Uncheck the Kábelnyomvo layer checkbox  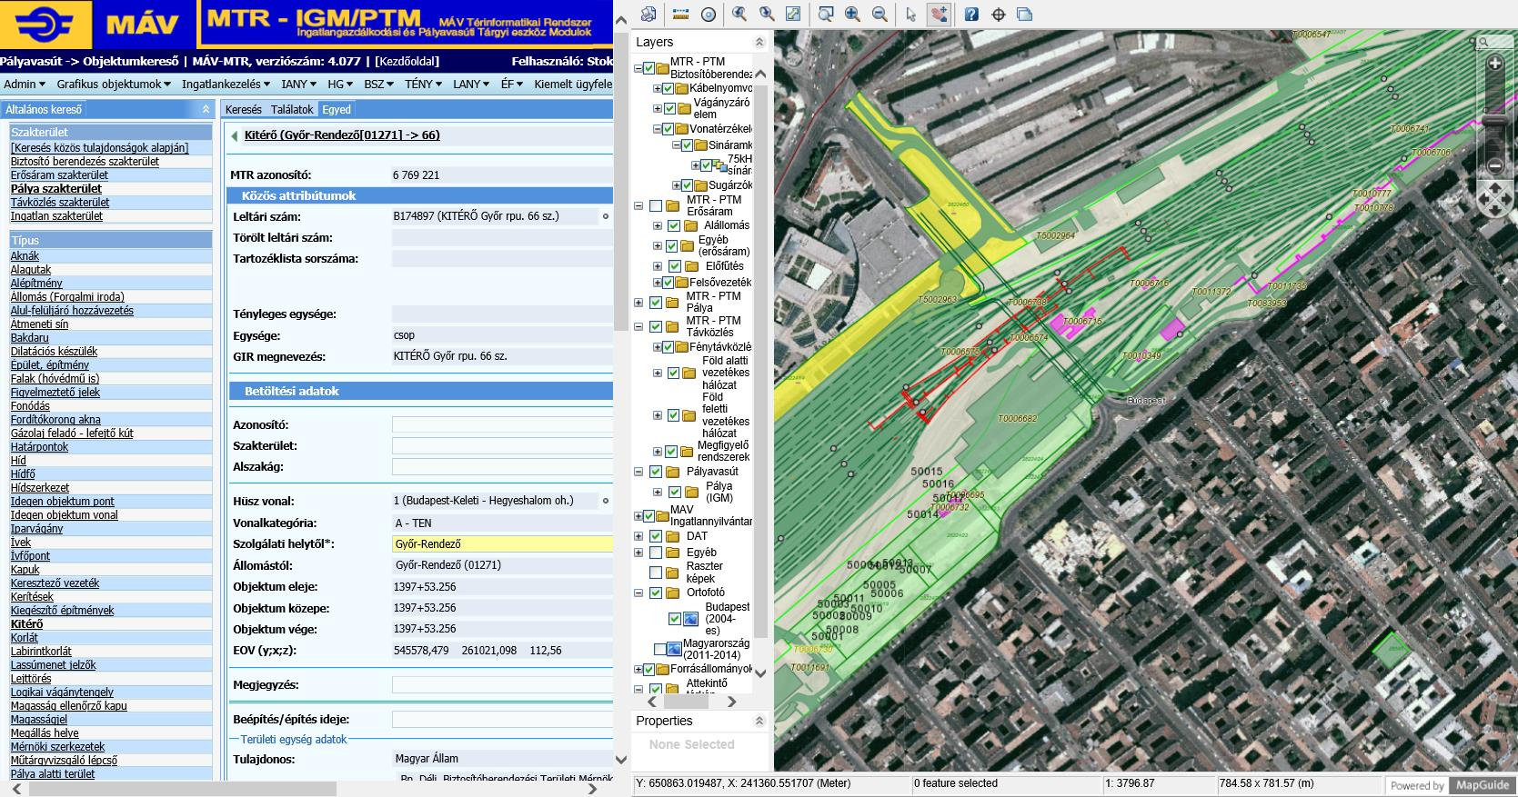coord(669,88)
